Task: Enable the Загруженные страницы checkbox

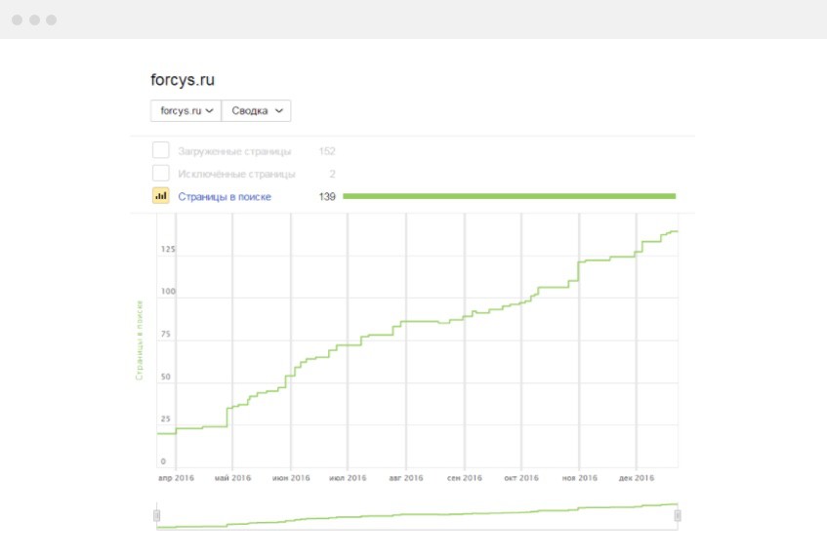Action: [x=161, y=150]
